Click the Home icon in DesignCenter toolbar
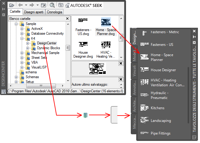The image size is (200, 143). (67, 5)
